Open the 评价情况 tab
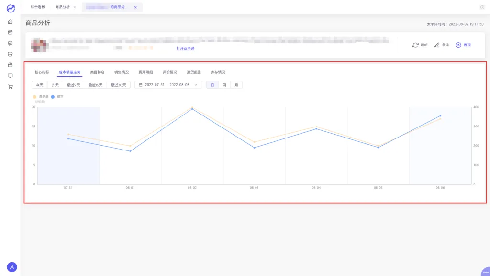Screen dimensions: 490x276 tap(170, 72)
